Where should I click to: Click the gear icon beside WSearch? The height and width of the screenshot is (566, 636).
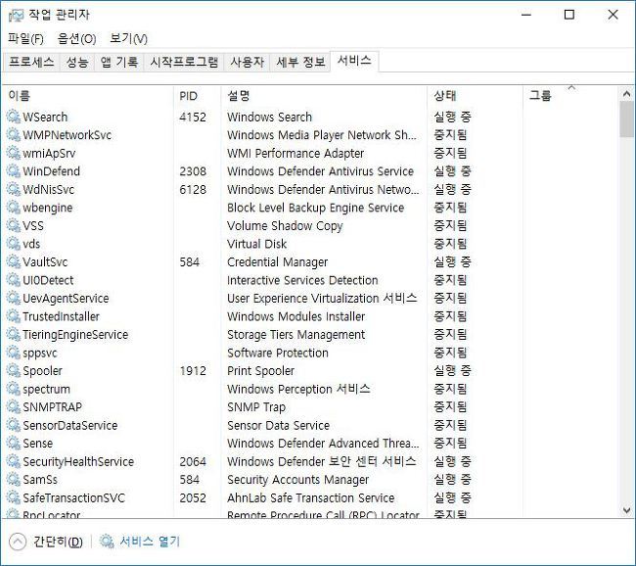coord(14,117)
